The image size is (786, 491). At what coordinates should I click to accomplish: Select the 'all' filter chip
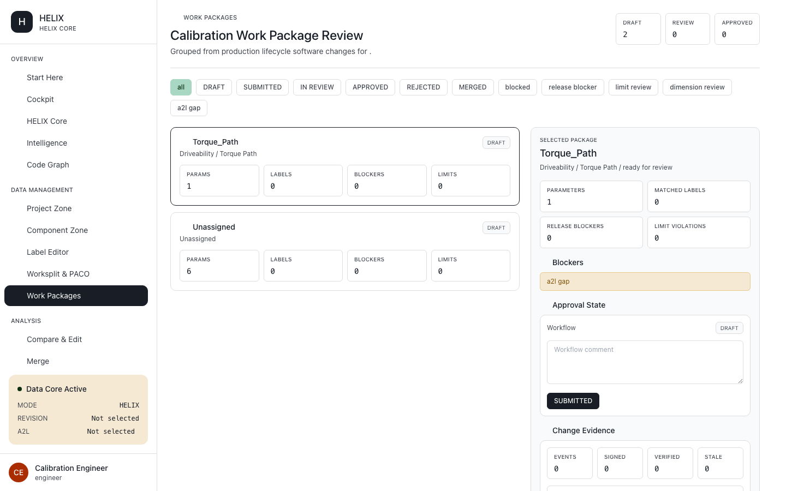point(181,87)
